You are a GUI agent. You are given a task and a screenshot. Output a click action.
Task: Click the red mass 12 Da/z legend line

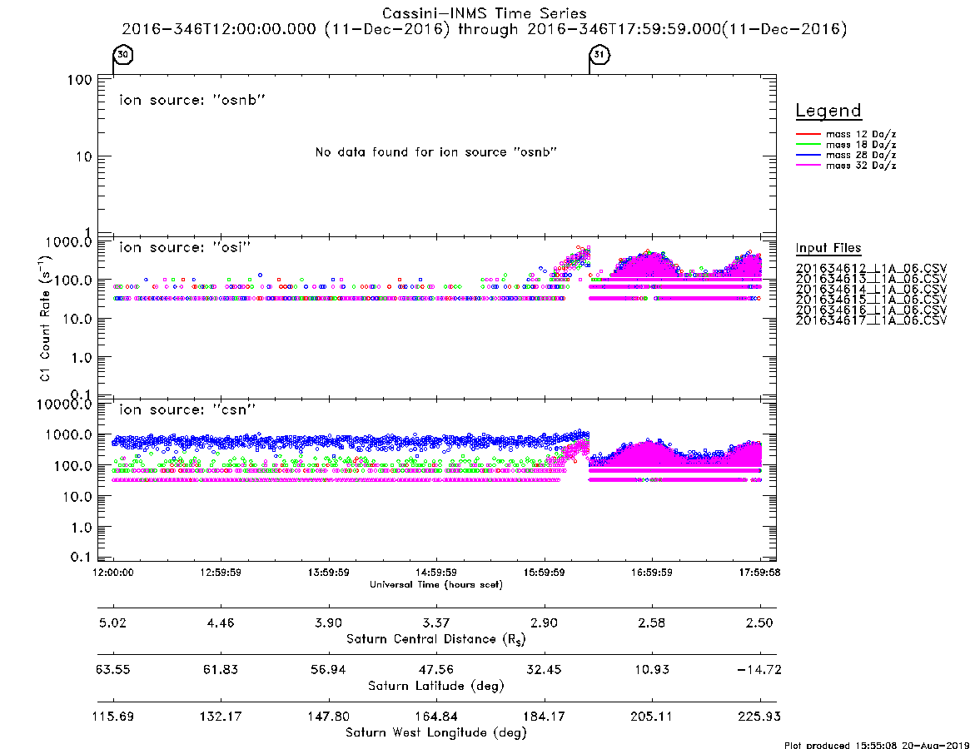coord(808,134)
